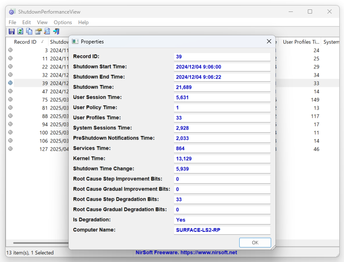The image size is (344, 262).
Task: Click the '13 item(s), 1 Selected' status text
Action: point(30,253)
